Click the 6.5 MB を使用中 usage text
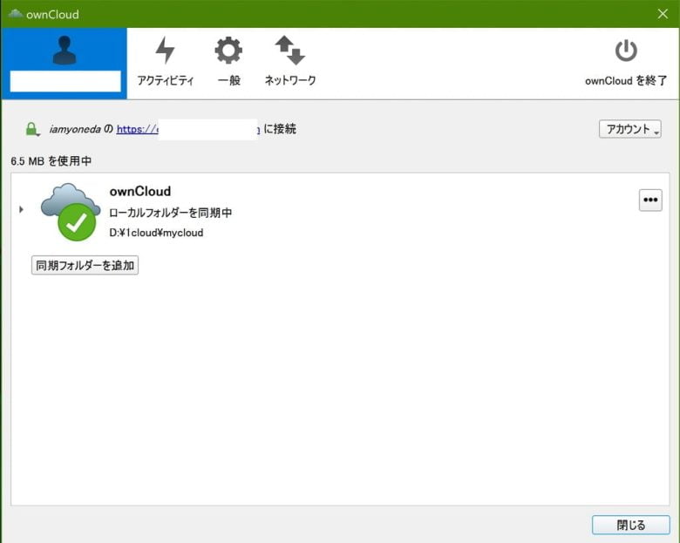Screen dimensions: 680x543 click(x=51, y=161)
